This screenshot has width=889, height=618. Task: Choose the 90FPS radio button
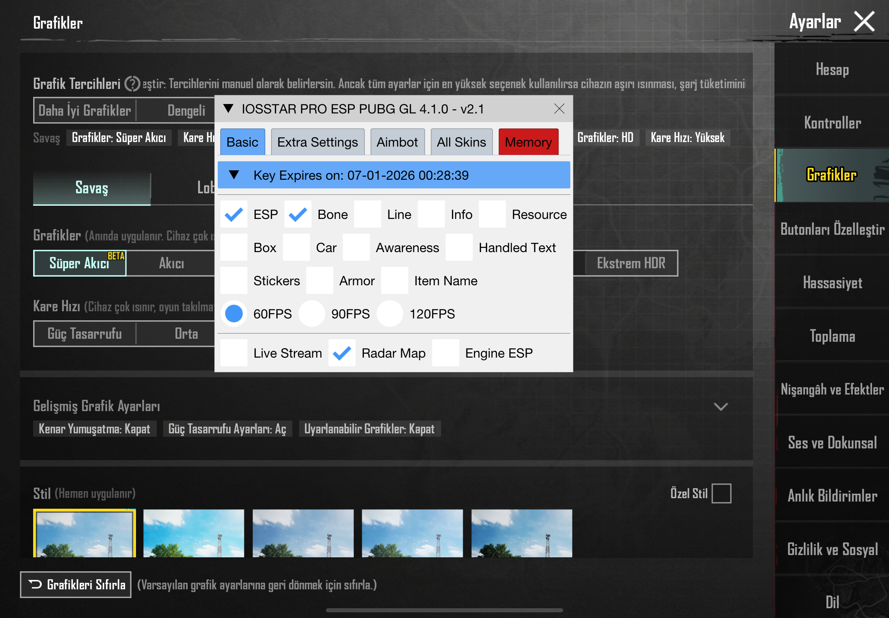pyautogui.click(x=312, y=313)
